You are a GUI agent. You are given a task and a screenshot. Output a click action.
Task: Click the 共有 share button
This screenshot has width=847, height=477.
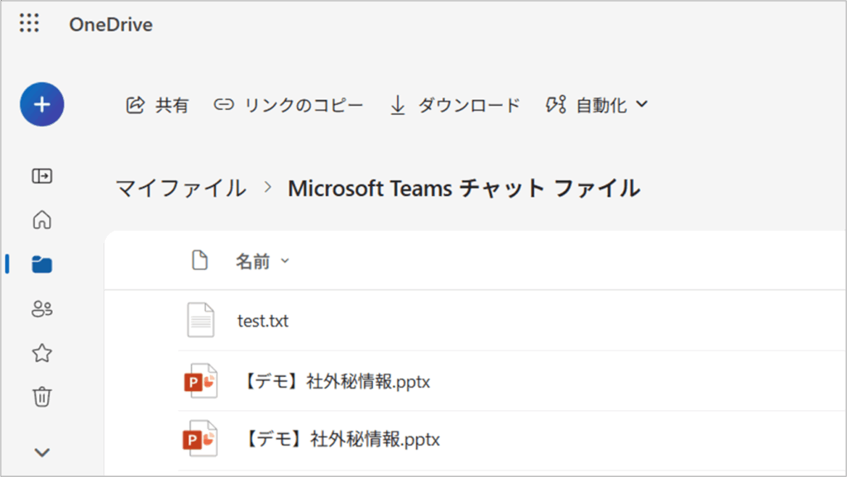[157, 105]
